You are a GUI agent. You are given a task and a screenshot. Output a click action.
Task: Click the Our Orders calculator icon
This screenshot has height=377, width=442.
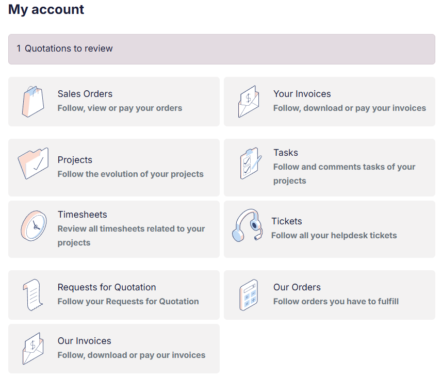coord(249,295)
